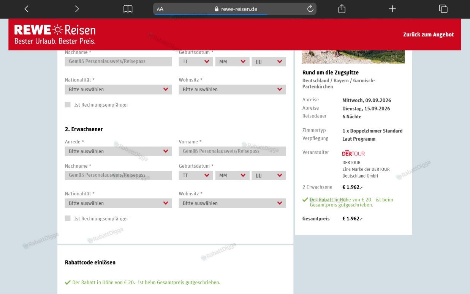Focus 2. Erwachsener Nachname field
This screenshot has width=470, height=294.
pyautogui.click(x=119, y=175)
